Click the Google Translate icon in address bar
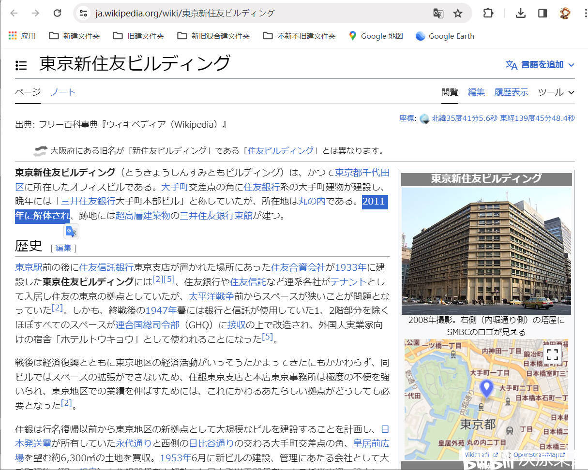 click(438, 14)
